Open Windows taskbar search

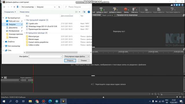(x=10, y=101)
